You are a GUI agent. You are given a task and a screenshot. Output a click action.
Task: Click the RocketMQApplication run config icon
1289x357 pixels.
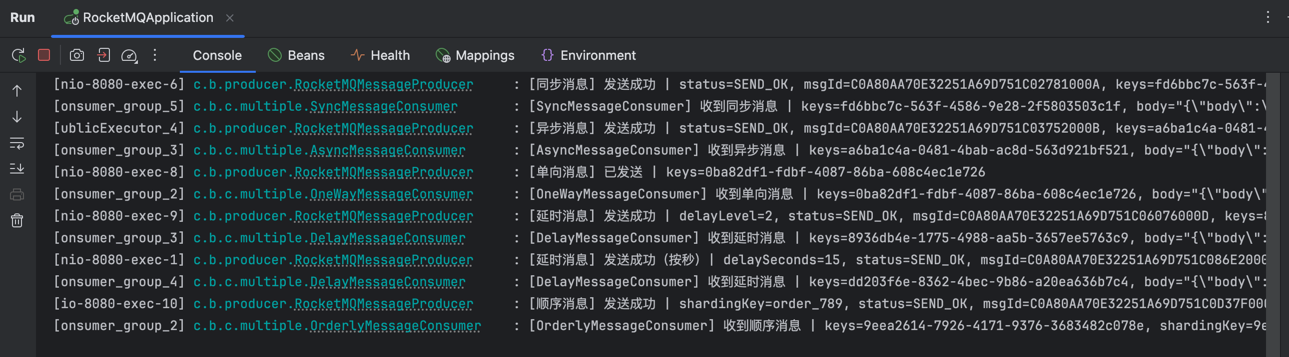click(71, 17)
